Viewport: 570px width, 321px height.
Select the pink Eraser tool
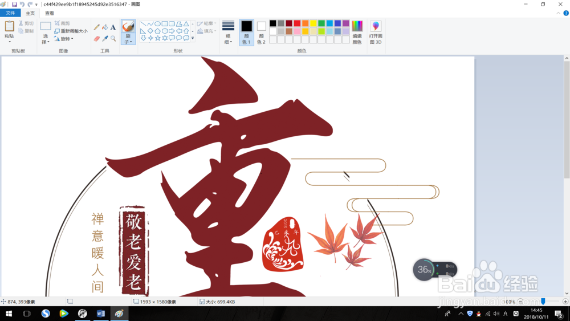tap(97, 39)
